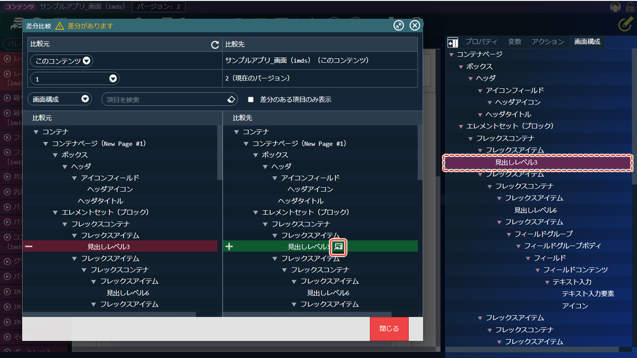Select highlighted 見出しレベル3 in 画面構成 panel
This screenshot has width=637, height=358.
(x=516, y=163)
